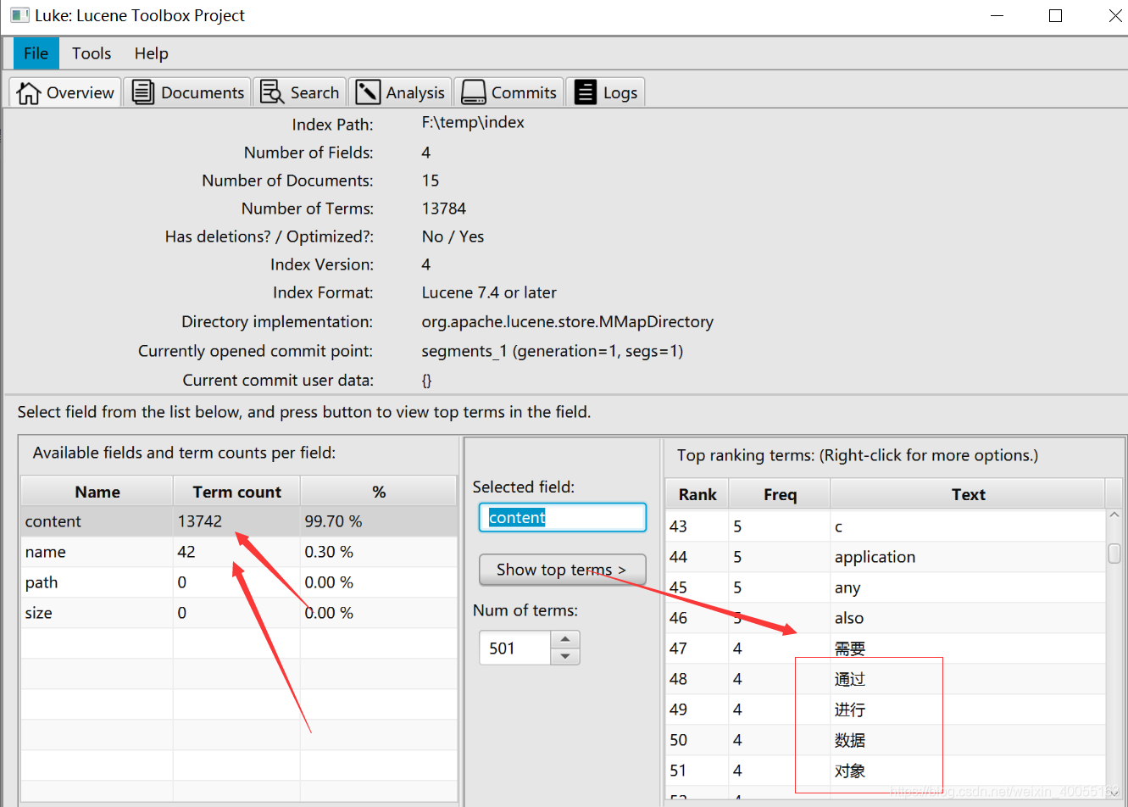Select the path field row

pos(239,582)
